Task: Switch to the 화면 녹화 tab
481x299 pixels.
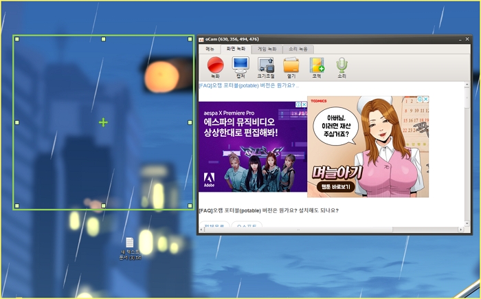Action: click(x=236, y=49)
